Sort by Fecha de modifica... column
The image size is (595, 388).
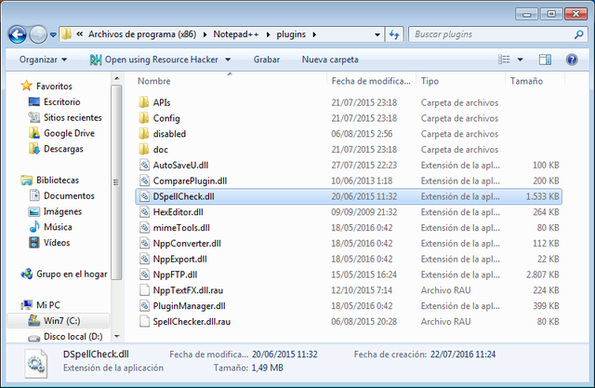pos(371,81)
